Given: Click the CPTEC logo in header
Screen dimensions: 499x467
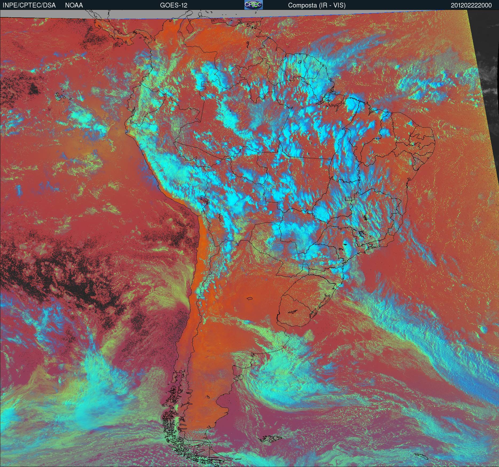Looking at the screenshot, I should pyautogui.click(x=254, y=5).
